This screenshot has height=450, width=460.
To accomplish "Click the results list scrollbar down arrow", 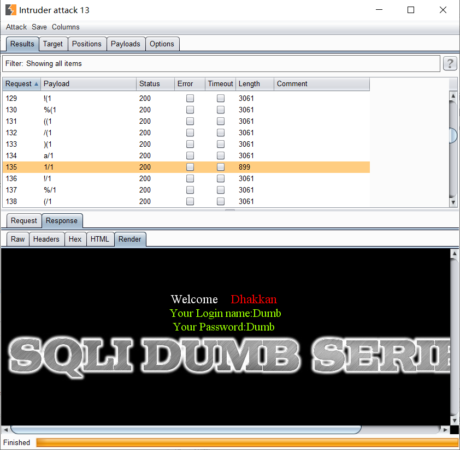I will (x=453, y=202).
